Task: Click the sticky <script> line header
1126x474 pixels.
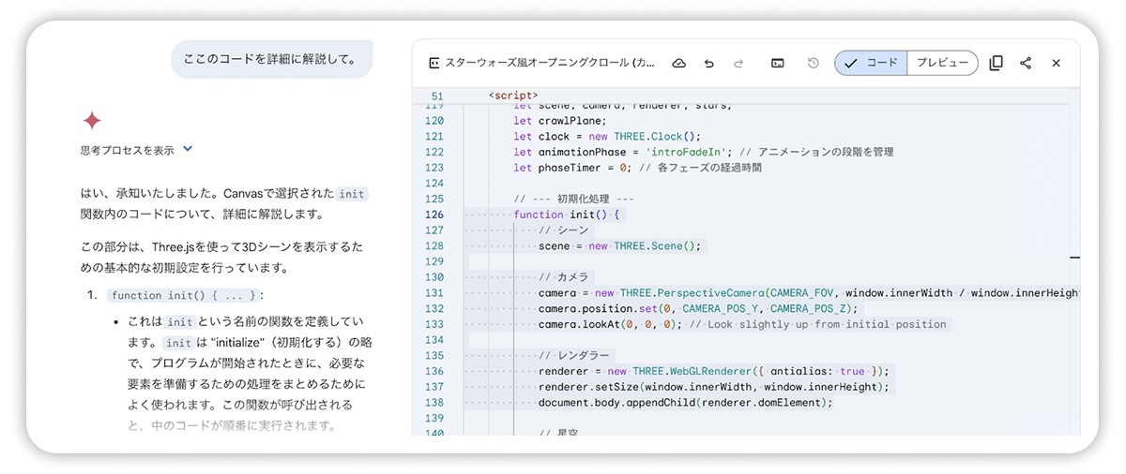Action: coord(513,96)
